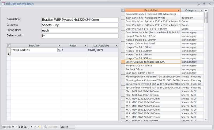
Task: Select Hasp & Staple B.J. 112mm
Action: [x=153, y=36]
